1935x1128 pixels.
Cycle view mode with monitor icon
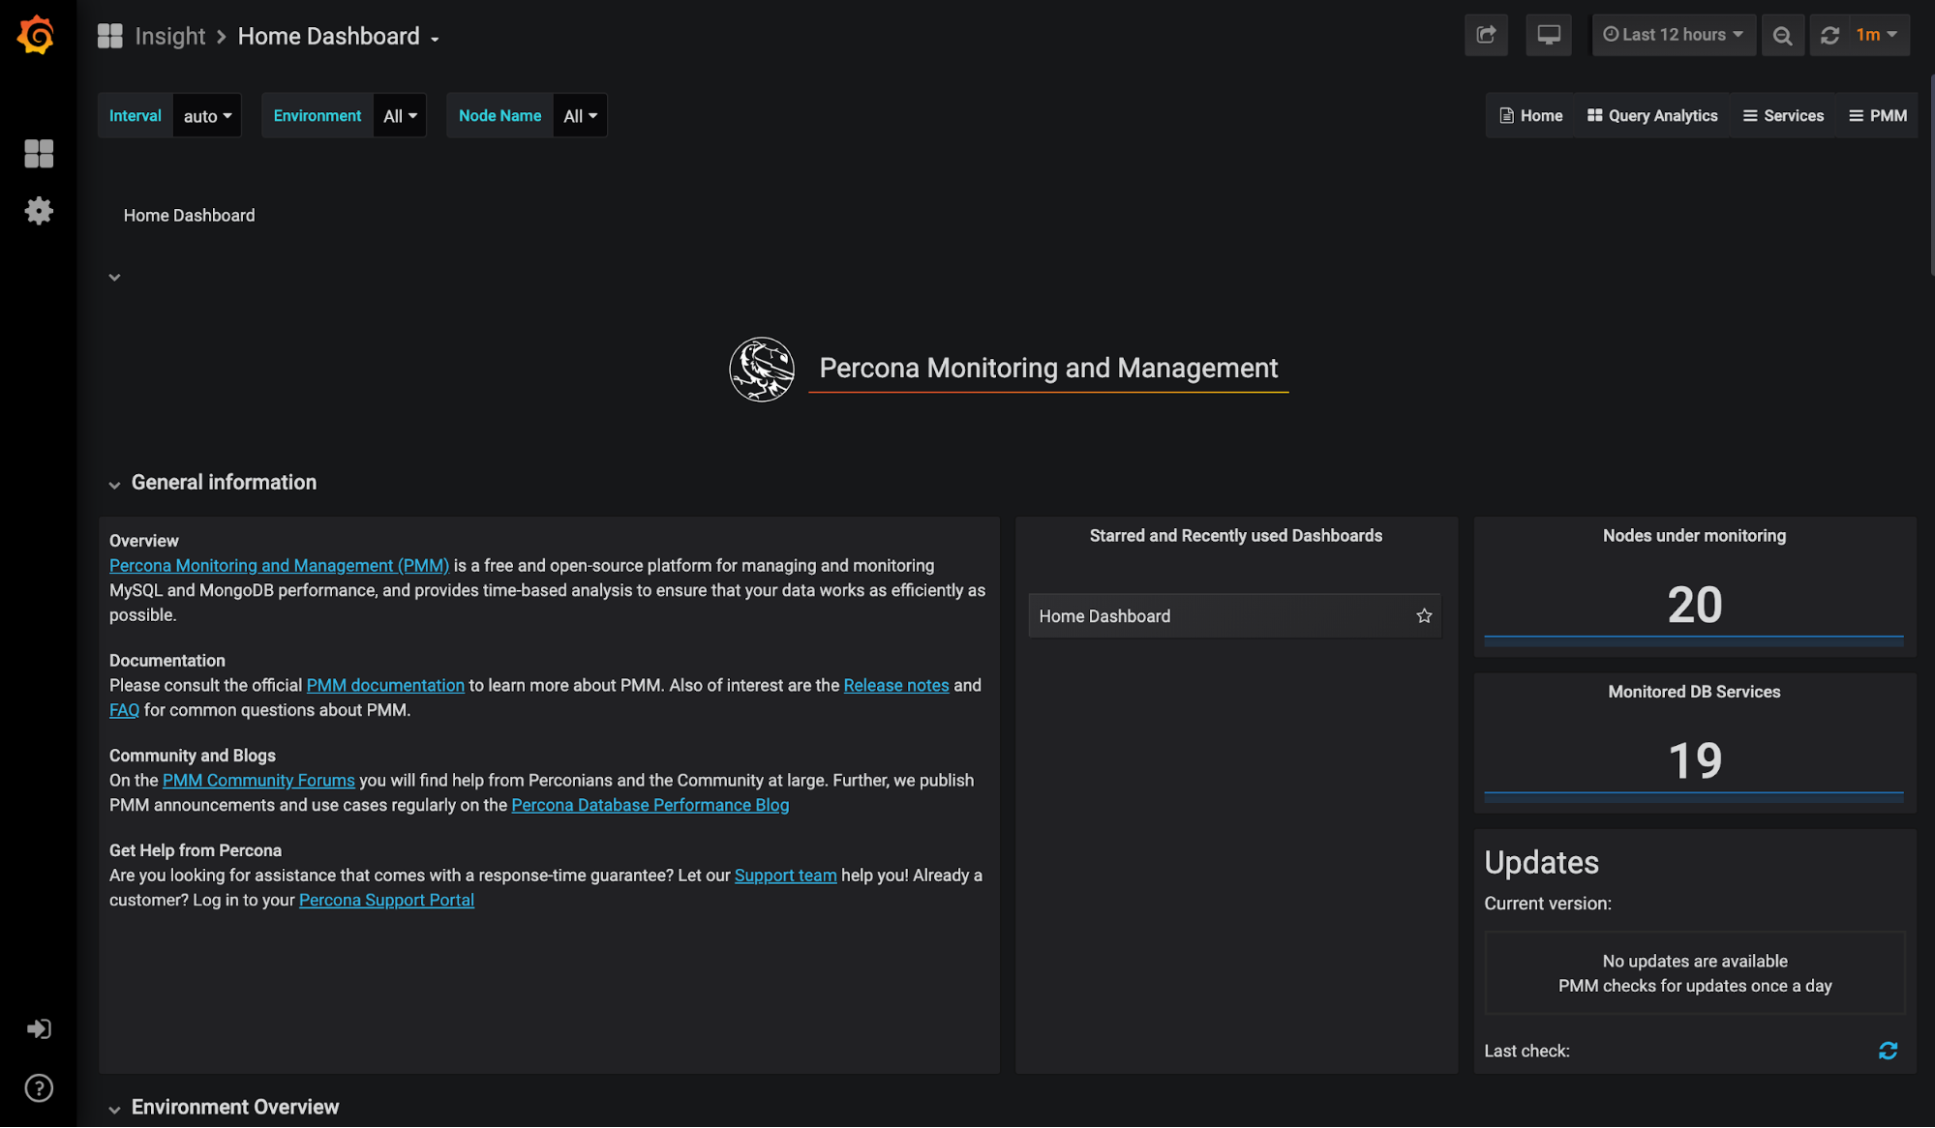tap(1548, 35)
